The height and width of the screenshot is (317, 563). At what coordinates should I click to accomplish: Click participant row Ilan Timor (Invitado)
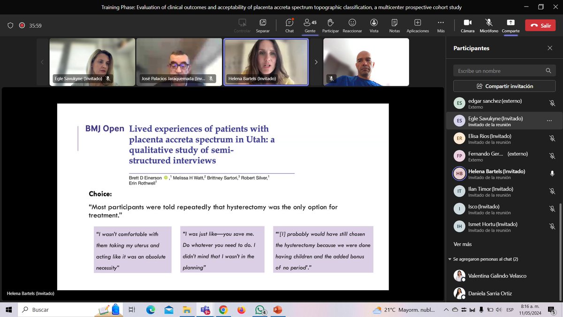pos(504,192)
